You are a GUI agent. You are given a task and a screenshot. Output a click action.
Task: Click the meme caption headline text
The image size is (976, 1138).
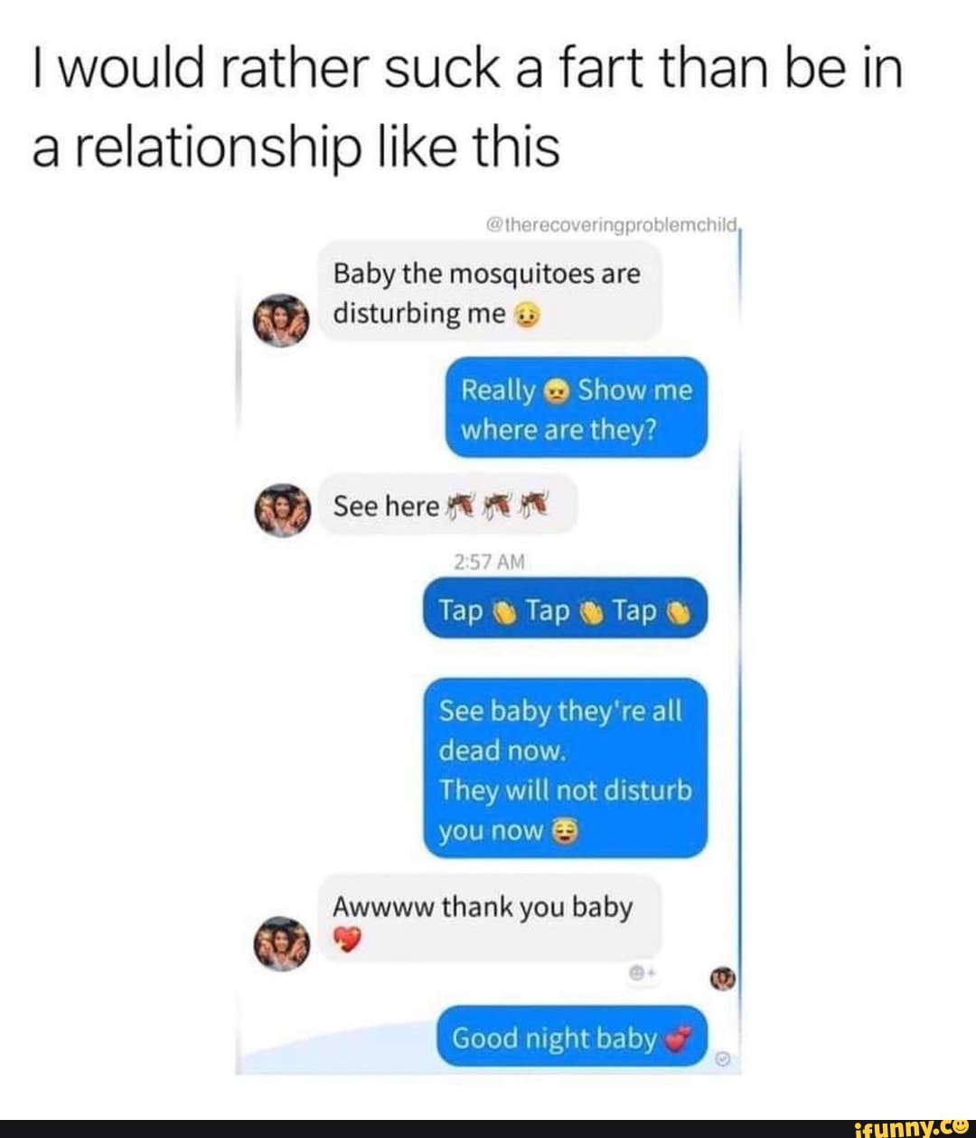click(467, 105)
